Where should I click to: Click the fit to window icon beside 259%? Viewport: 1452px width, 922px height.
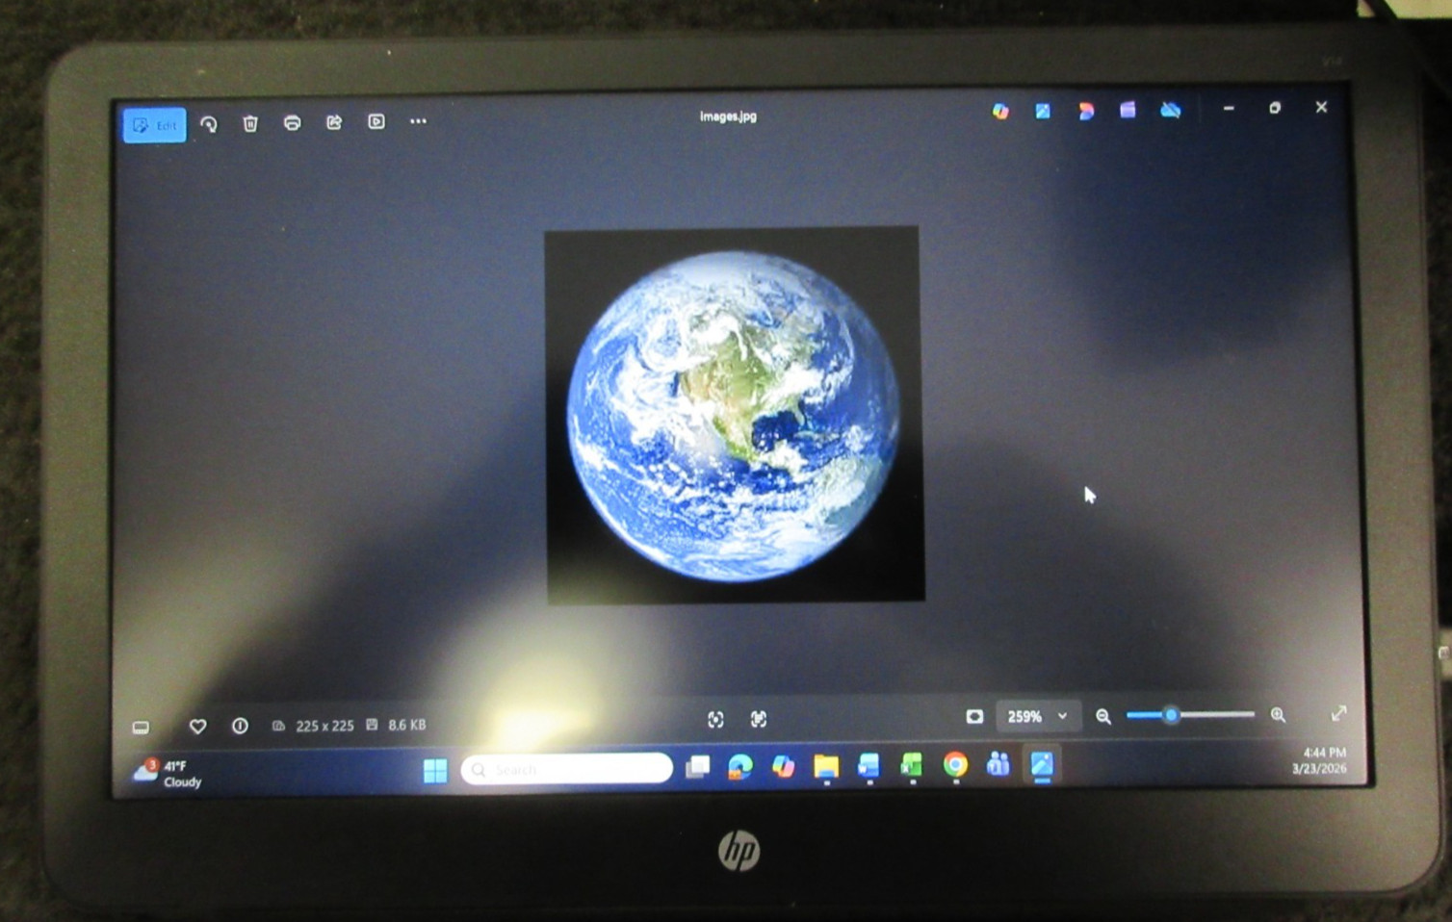(974, 716)
